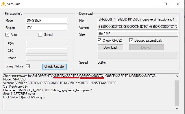The height and width of the screenshot is (114, 185).
Task: Click the 'OS: Pie(Android 9)' log line
Action: 15,87
